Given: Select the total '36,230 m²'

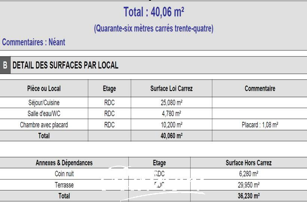Looking at the screenshot, I should point(249,196).
